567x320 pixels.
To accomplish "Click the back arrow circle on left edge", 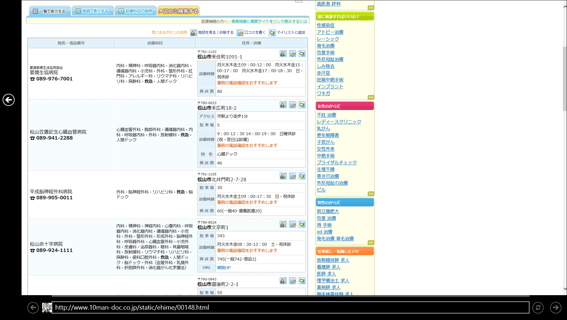I will 9,100.
